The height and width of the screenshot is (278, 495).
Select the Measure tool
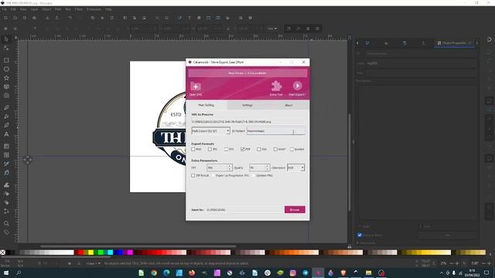(x=6, y=232)
